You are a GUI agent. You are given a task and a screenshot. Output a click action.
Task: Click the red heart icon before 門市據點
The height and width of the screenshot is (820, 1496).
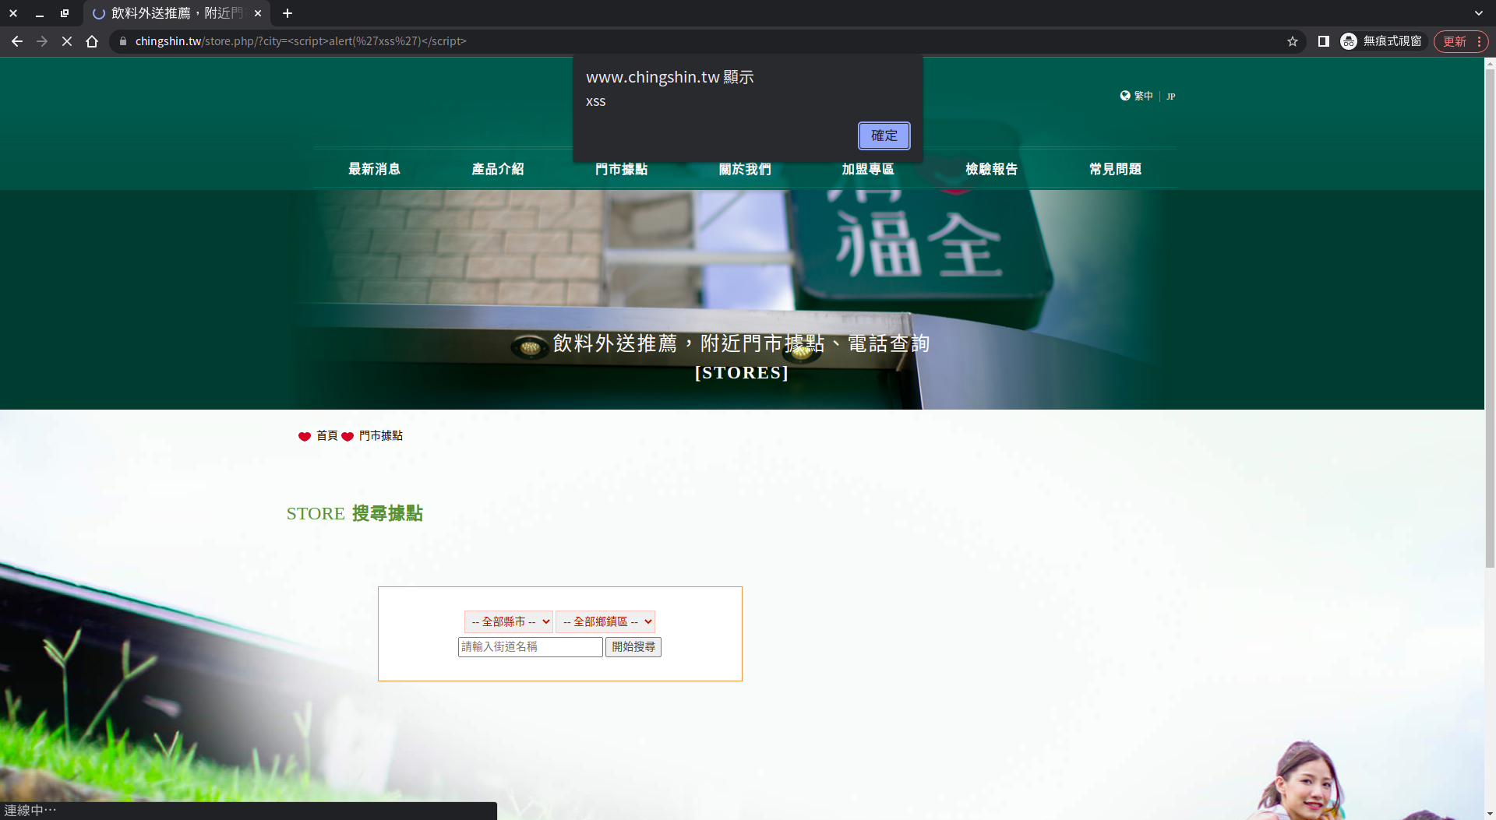pos(348,436)
